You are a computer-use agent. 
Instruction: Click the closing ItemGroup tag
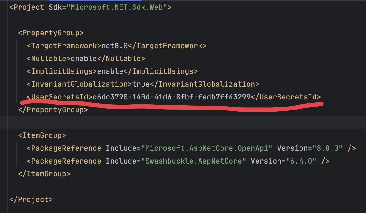point(44,174)
